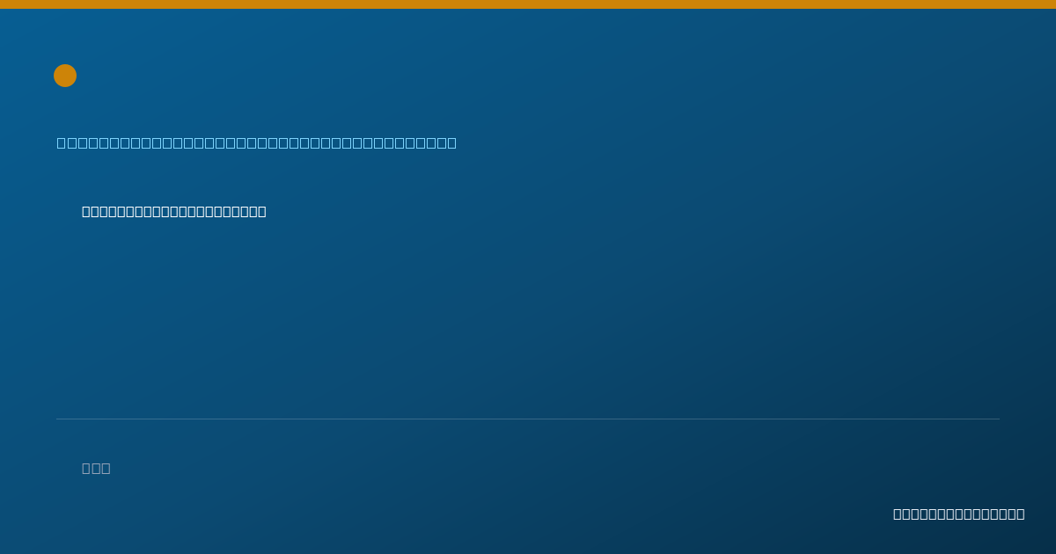Click the short gray label below divider
This screenshot has width=1056, height=554.
tap(96, 468)
